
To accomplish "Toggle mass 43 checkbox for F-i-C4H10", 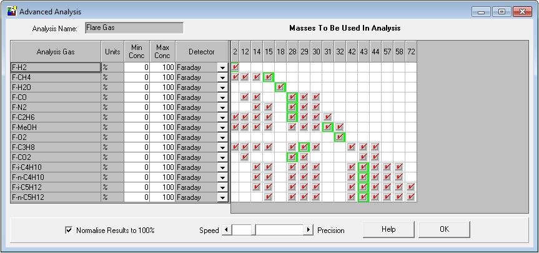I will click(363, 167).
